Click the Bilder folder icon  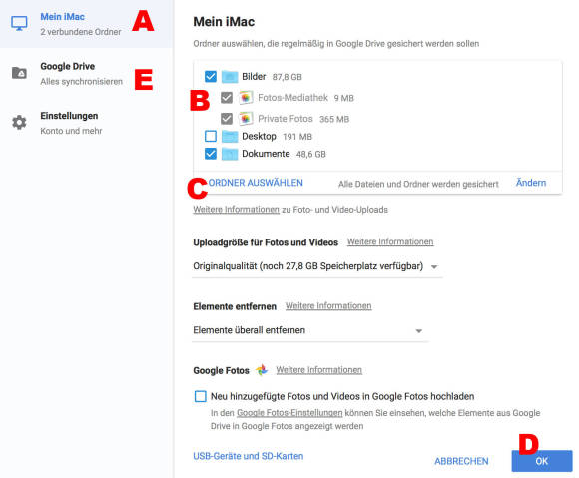(230, 77)
